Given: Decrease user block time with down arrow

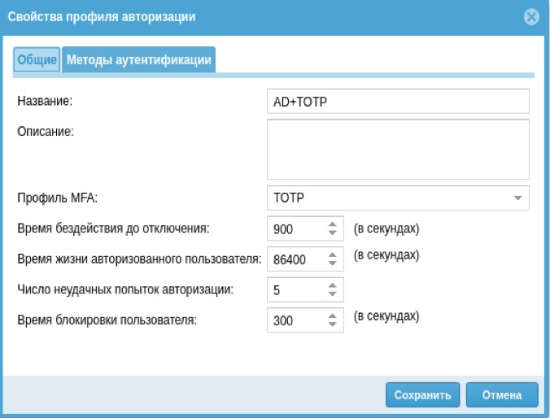Looking at the screenshot, I should point(333,324).
